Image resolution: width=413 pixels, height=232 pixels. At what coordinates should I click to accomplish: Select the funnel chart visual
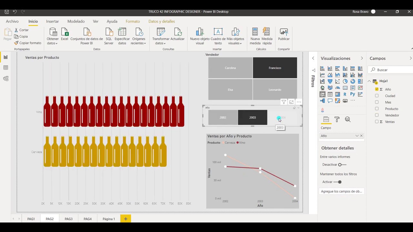[330, 81]
